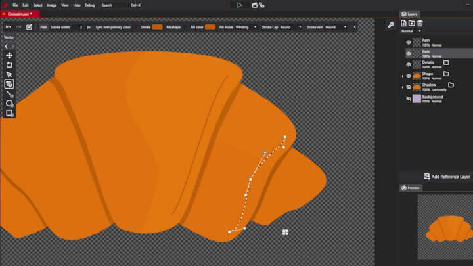Screen dimensions: 473x266
Task: Open the Debug menu
Action: 90,5
